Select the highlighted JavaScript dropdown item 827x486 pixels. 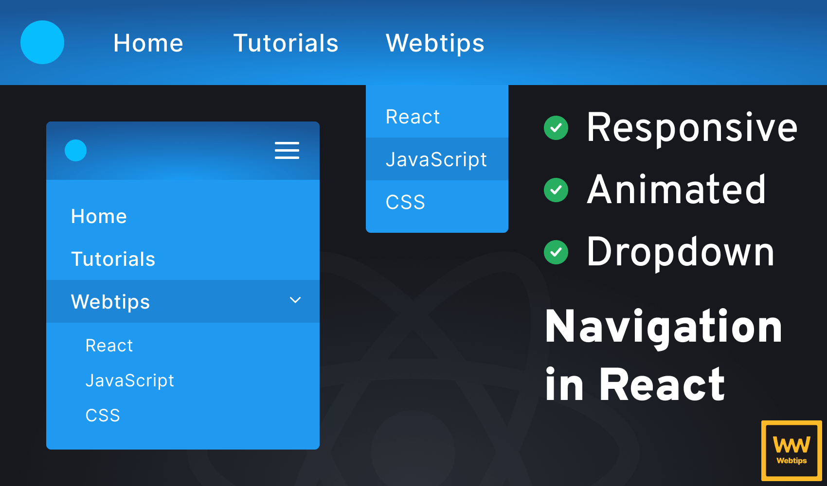pos(436,159)
